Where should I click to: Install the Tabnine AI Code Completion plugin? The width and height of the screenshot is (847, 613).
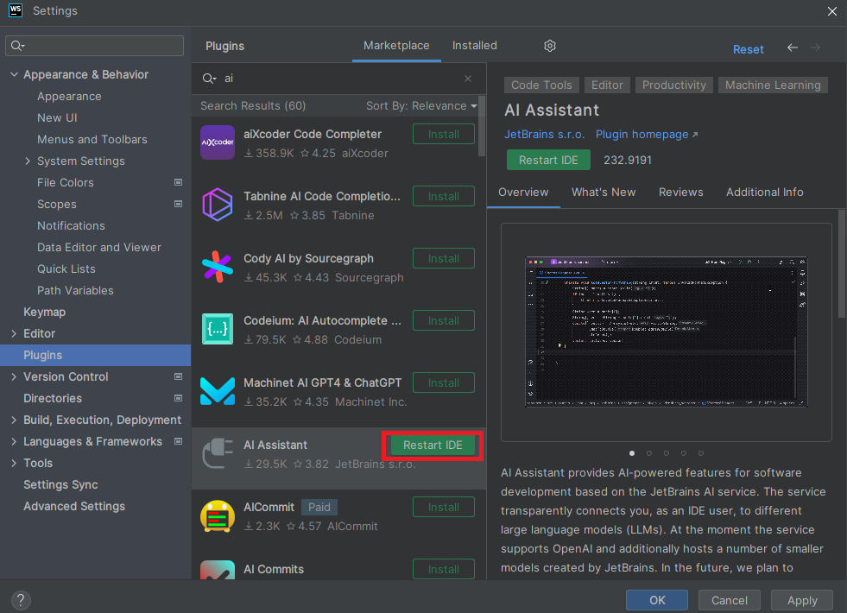[444, 196]
